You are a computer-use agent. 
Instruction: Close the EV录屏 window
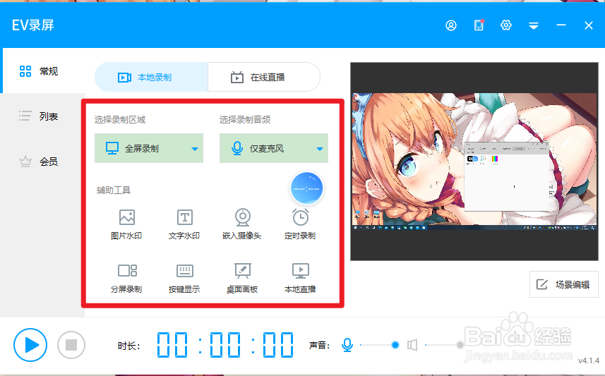point(588,25)
